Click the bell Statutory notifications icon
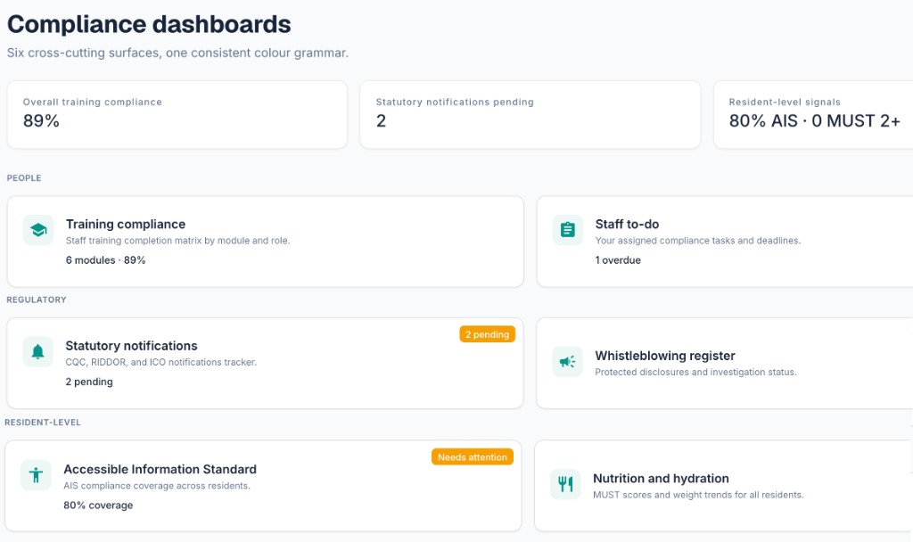 (37, 351)
